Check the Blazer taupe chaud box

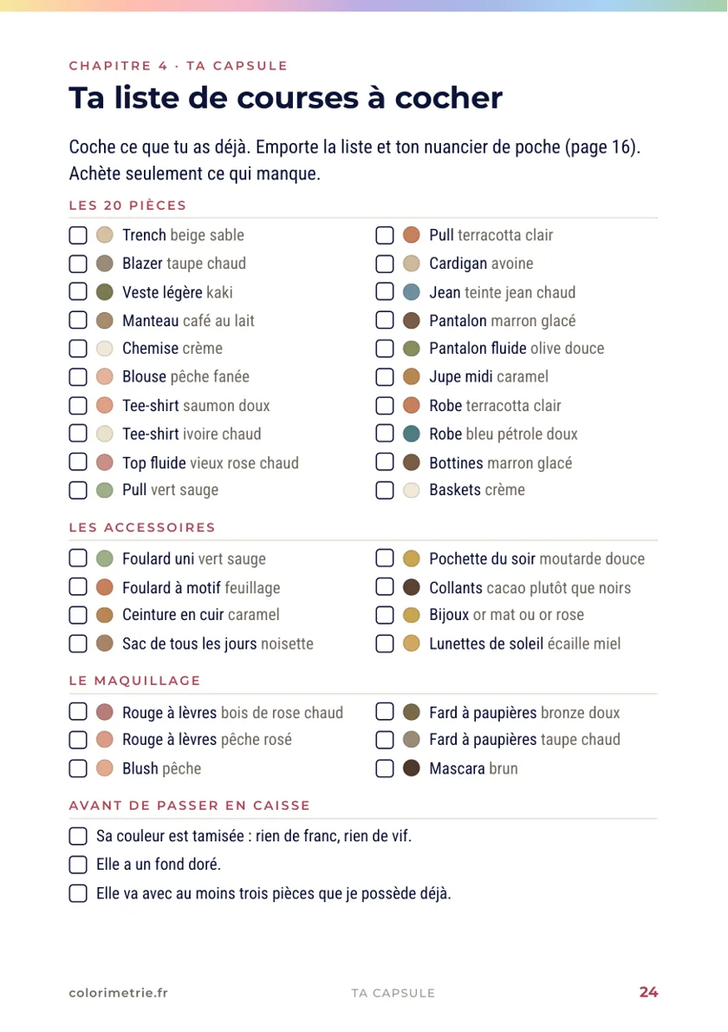tap(78, 264)
